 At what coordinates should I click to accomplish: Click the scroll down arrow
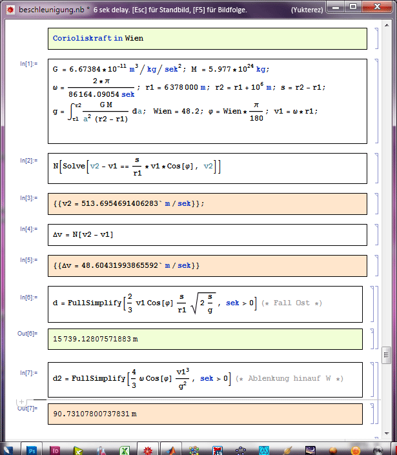click(387, 434)
